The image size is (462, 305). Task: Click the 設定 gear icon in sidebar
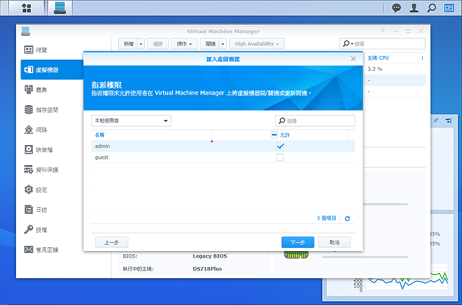pos(29,189)
